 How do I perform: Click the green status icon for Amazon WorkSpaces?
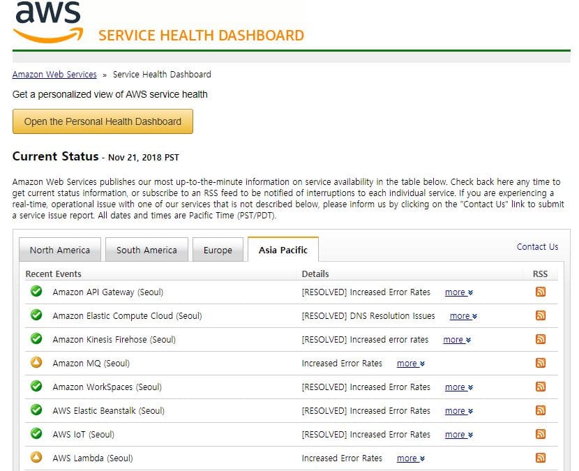click(x=36, y=386)
